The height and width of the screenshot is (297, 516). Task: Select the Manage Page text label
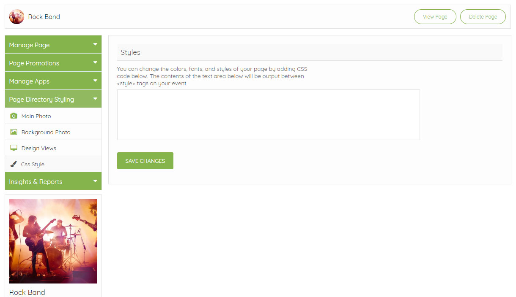[29, 45]
